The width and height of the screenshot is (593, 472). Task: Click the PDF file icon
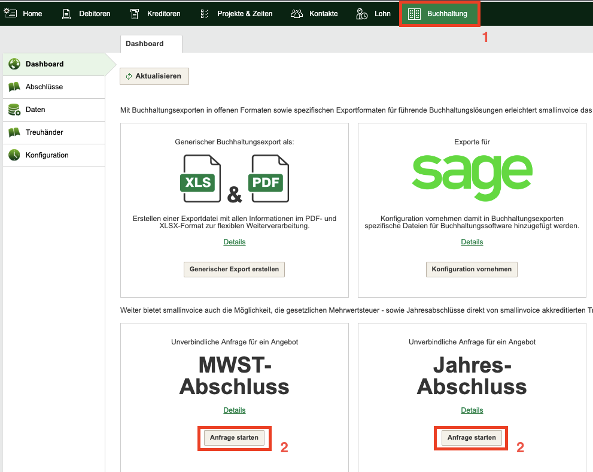pos(269,178)
